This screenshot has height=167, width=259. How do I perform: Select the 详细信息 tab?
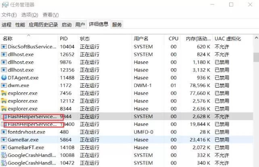click(98, 24)
